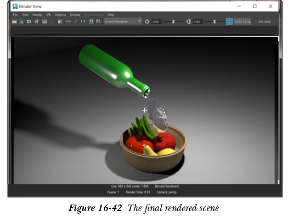Image resolution: width=288 pixels, height=216 pixels.
Task: Open the ACES 1.0 SDR view transform dropdown
Action: pyautogui.click(x=243, y=22)
